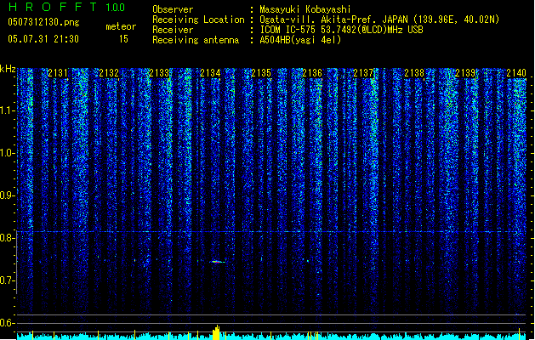Click the bright red meteor echo streak
Viewport: 535px width, 340px height.
(x=218, y=262)
